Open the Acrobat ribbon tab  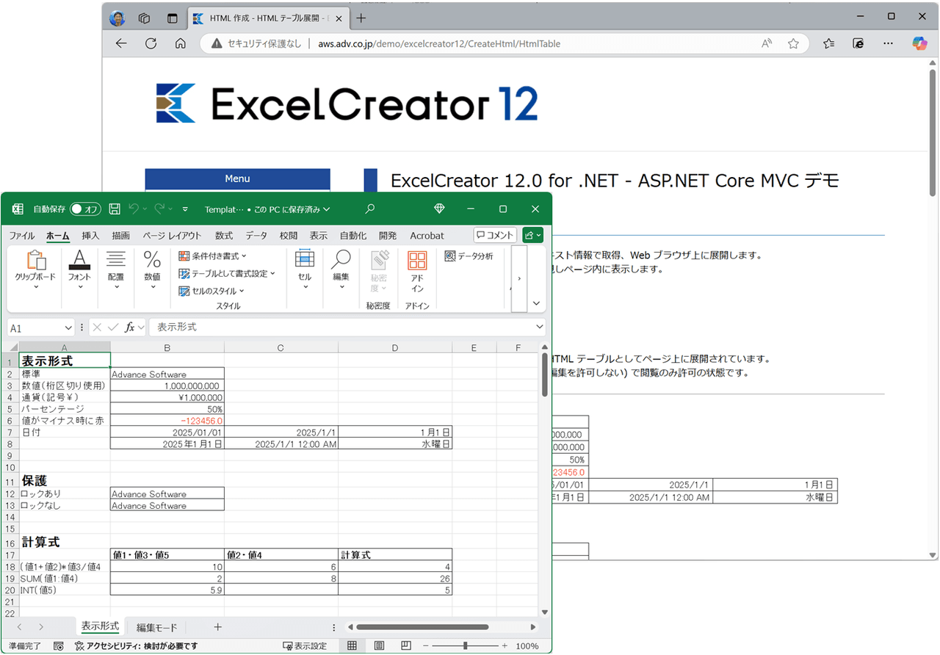pos(427,236)
